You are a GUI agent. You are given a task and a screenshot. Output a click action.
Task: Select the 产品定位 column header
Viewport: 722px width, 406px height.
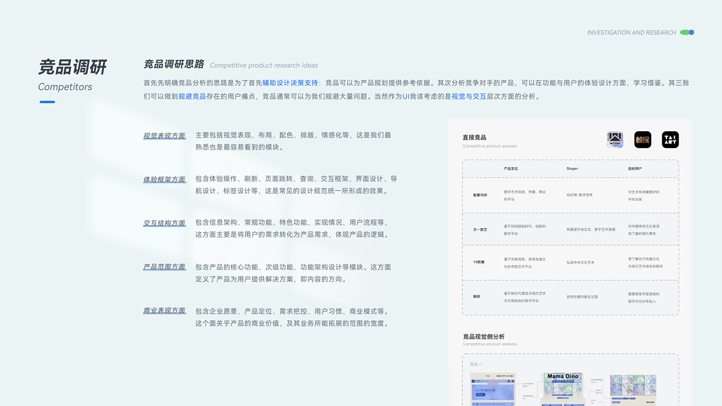511,168
